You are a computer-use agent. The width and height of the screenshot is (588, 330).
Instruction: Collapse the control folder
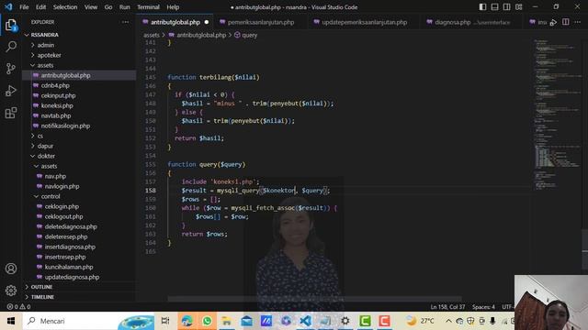(x=51, y=196)
